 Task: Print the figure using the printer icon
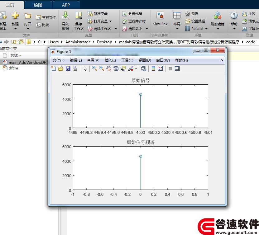75,68
